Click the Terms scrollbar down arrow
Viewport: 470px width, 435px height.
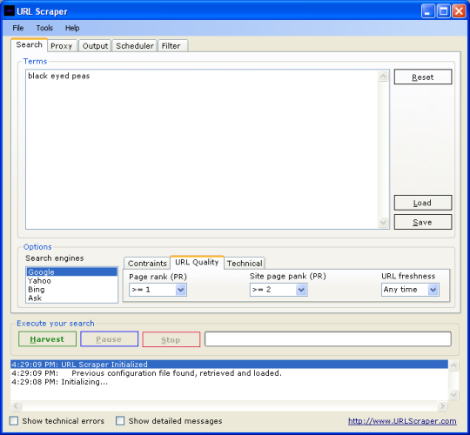click(383, 223)
